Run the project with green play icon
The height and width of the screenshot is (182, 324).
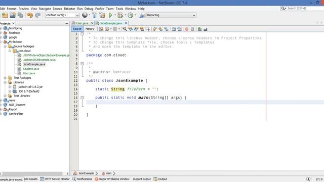tap(110, 15)
